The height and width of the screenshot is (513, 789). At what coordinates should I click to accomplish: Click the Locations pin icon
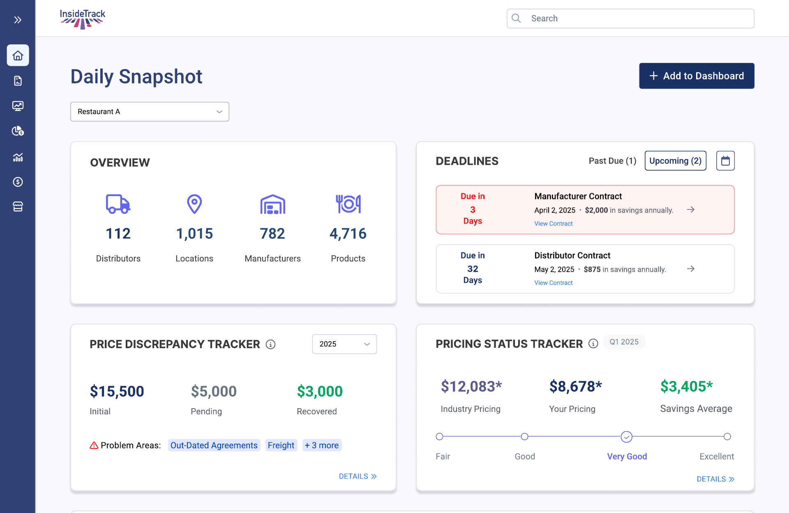pos(194,204)
